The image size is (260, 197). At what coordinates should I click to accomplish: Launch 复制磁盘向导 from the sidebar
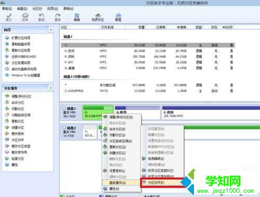tap(21, 44)
